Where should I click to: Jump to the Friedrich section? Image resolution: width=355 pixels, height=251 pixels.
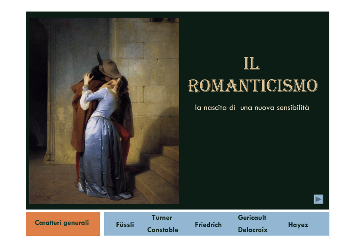[208, 225]
